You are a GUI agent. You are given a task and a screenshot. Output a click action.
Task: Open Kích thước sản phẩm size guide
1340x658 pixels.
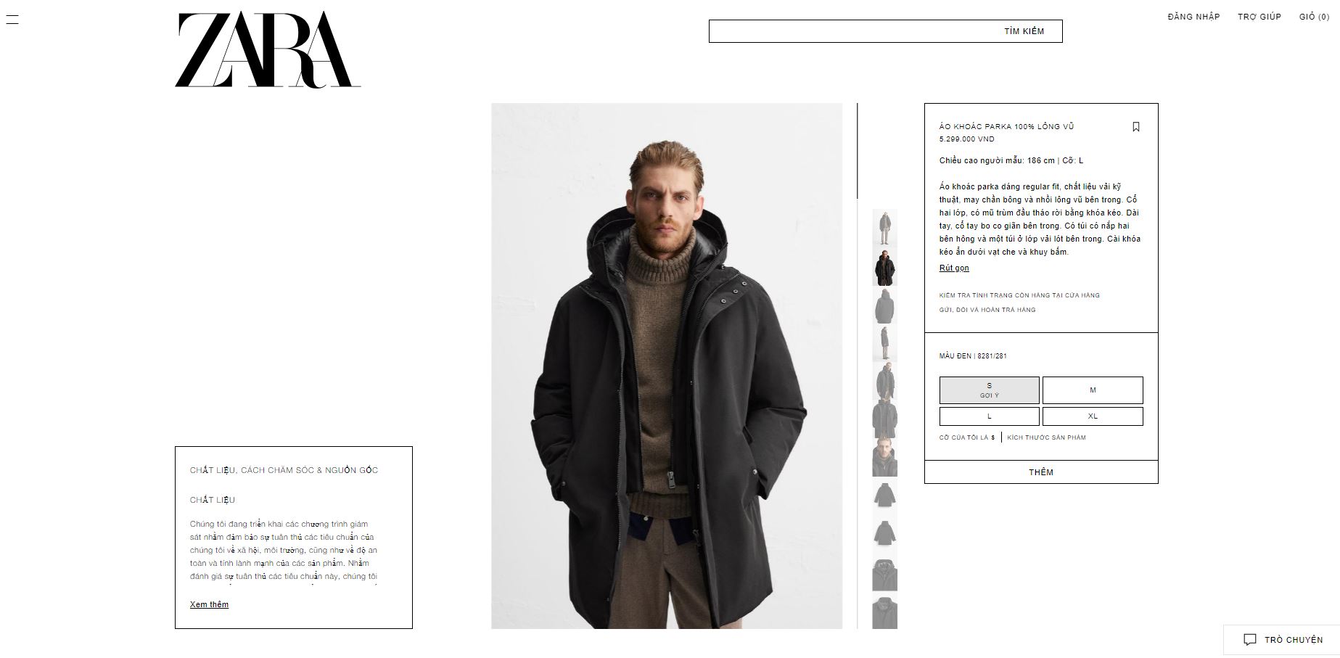[x=1046, y=437]
